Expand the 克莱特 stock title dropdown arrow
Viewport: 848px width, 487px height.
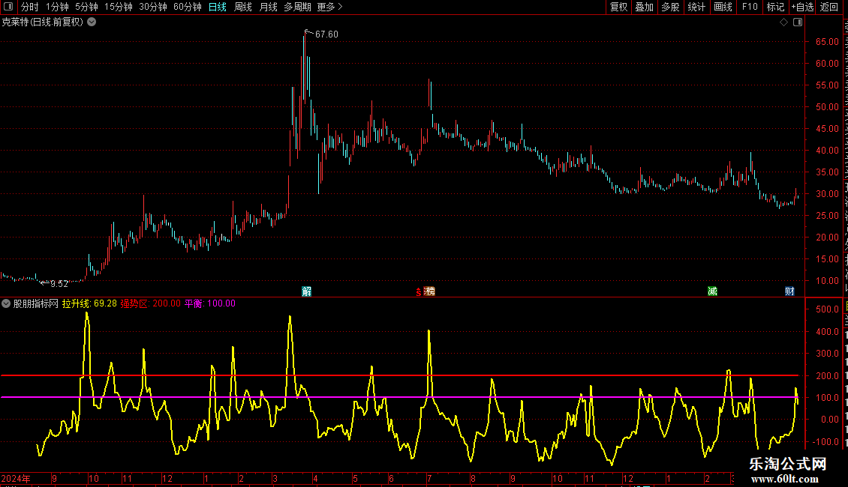(92, 22)
